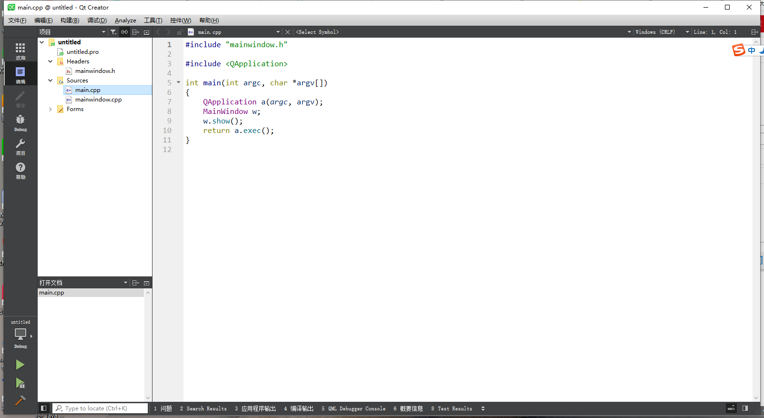Click the Type to locate field
764x418 pixels.
[100, 408]
